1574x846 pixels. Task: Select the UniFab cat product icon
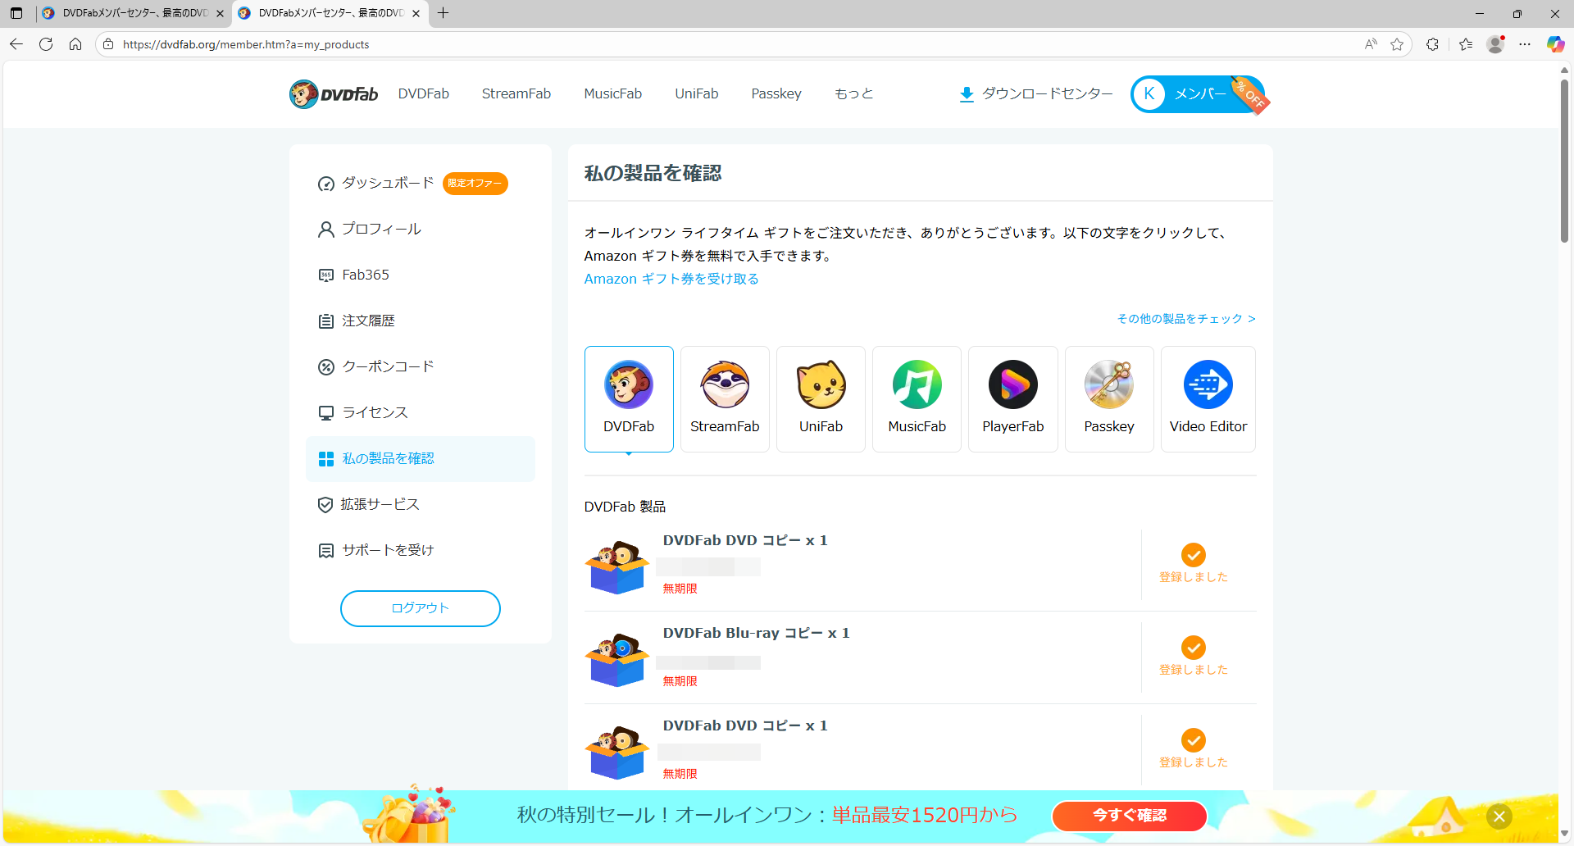(821, 385)
